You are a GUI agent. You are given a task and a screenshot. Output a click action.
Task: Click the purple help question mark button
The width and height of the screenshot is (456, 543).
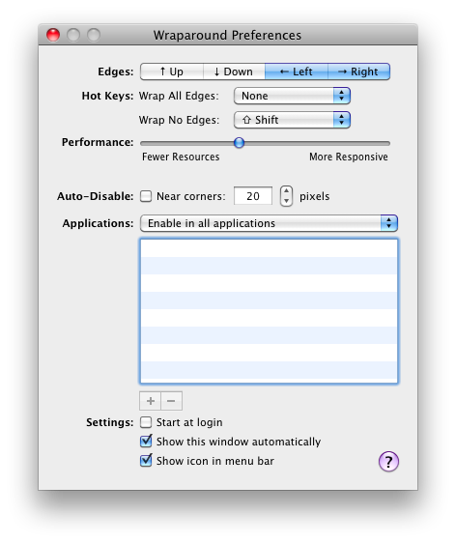388,461
